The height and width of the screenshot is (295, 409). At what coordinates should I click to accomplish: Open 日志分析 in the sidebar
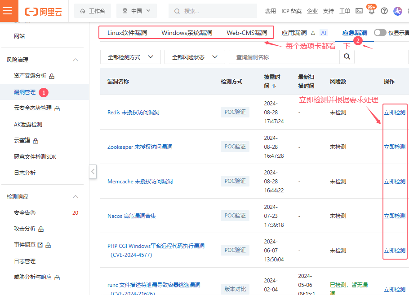click(x=25, y=173)
